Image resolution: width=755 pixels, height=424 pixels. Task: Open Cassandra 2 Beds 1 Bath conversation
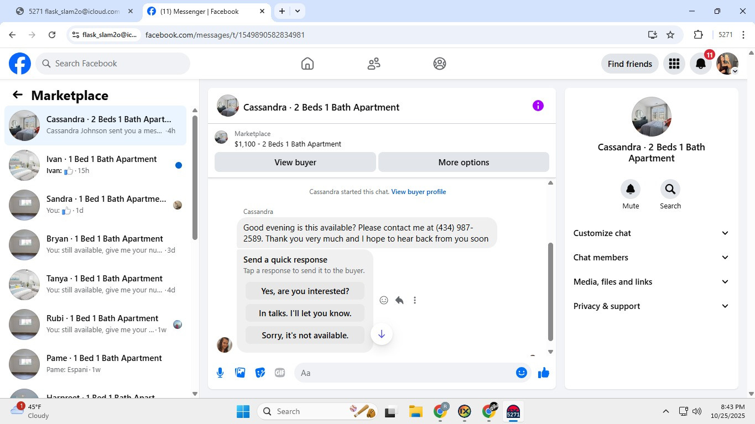[96, 125]
